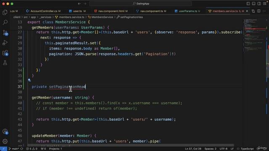Viewport: 269px width, 151px height.
Task: Open the remote window indicator in status bar
Action: [x=3, y=149]
